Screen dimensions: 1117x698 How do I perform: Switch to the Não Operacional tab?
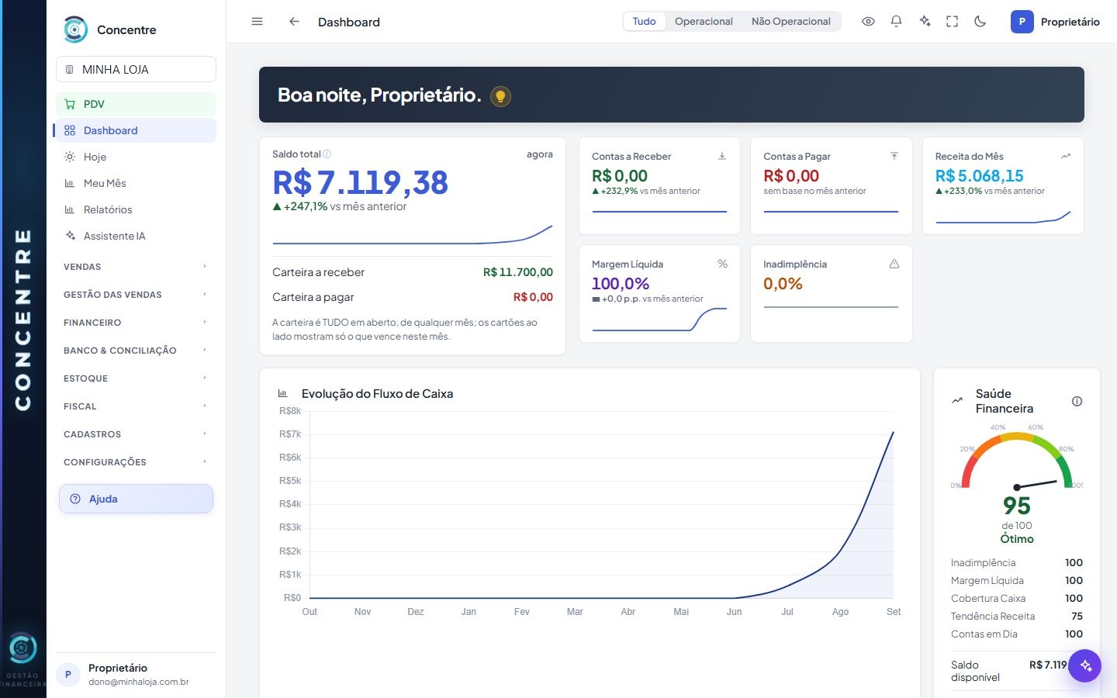coord(791,22)
